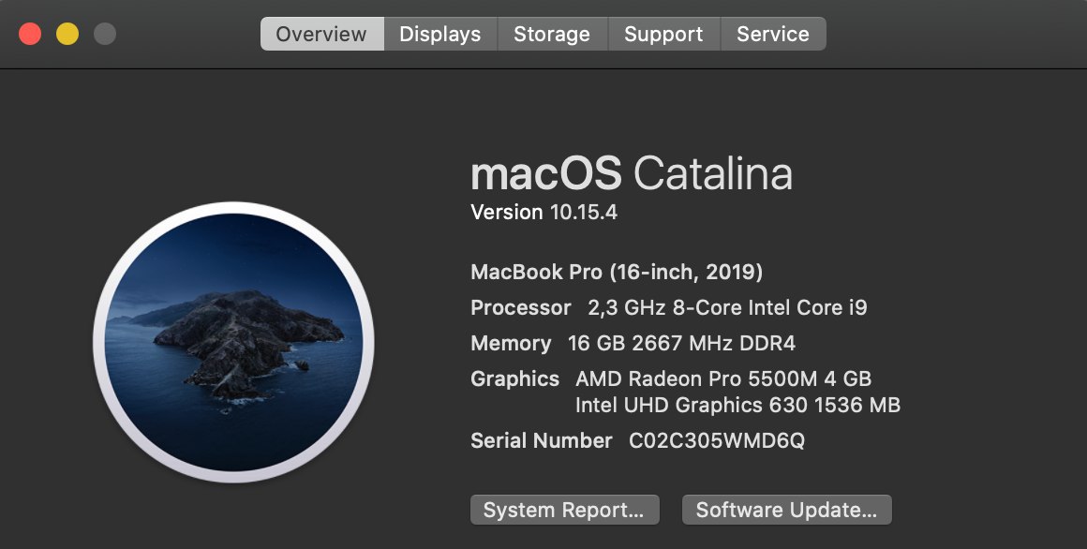Select the Intel UHD Graphics 630 entry
The width and height of the screenshot is (1087, 549).
pyautogui.click(x=737, y=405)
